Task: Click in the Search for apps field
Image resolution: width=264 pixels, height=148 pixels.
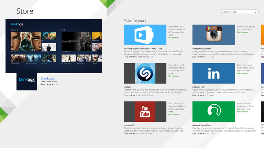Action: 240,12
